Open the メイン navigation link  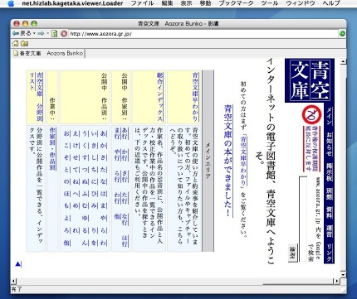[329, 116]
